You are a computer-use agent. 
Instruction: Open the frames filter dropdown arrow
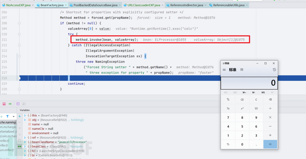click(13, 117)
